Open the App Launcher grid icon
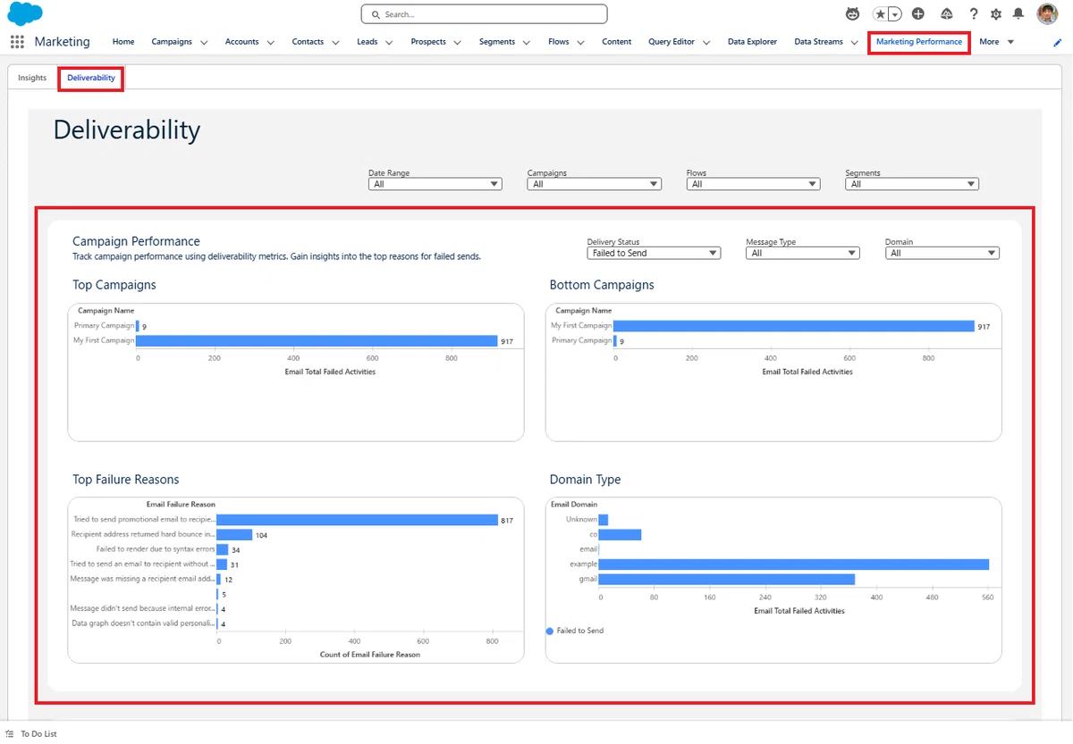Viewport: 1073px width, 744px height. pyautogui.click(x=17, y=42)
